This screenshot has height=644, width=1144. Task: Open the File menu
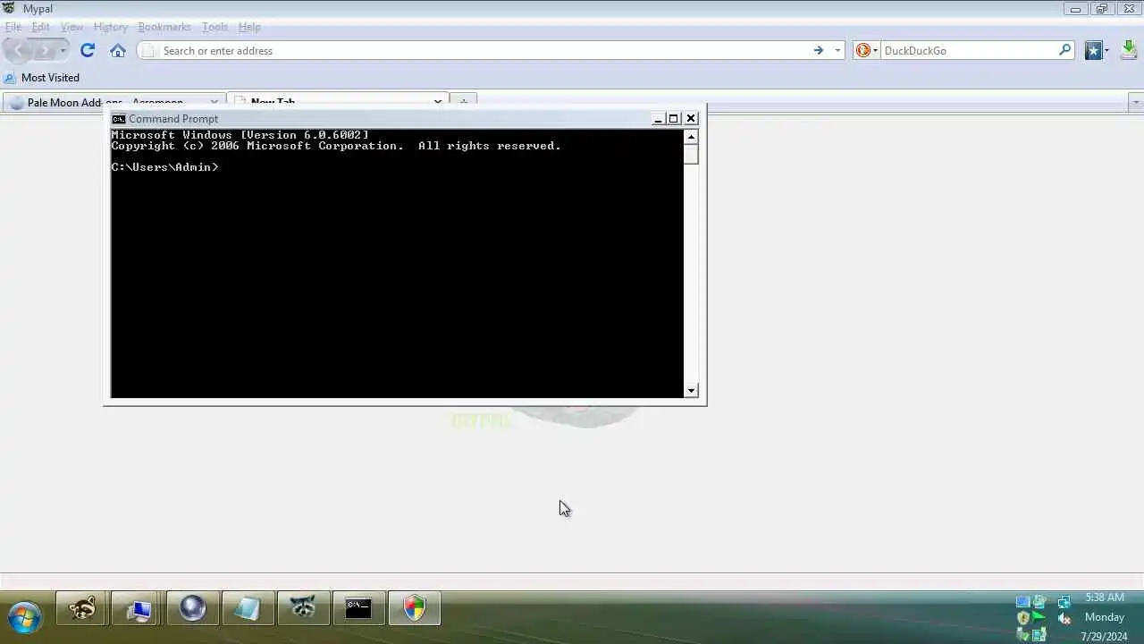(x=13, y=27)
